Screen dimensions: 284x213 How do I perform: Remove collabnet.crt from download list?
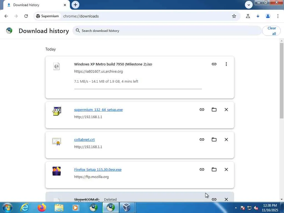226,140
